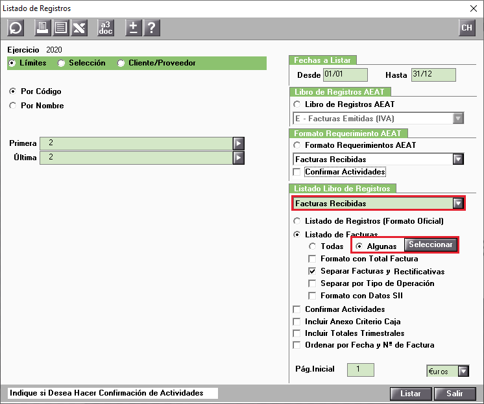Screen dimensions: 484x404
Task: Choose the Por Código option
Action: [x=13, y=91]
